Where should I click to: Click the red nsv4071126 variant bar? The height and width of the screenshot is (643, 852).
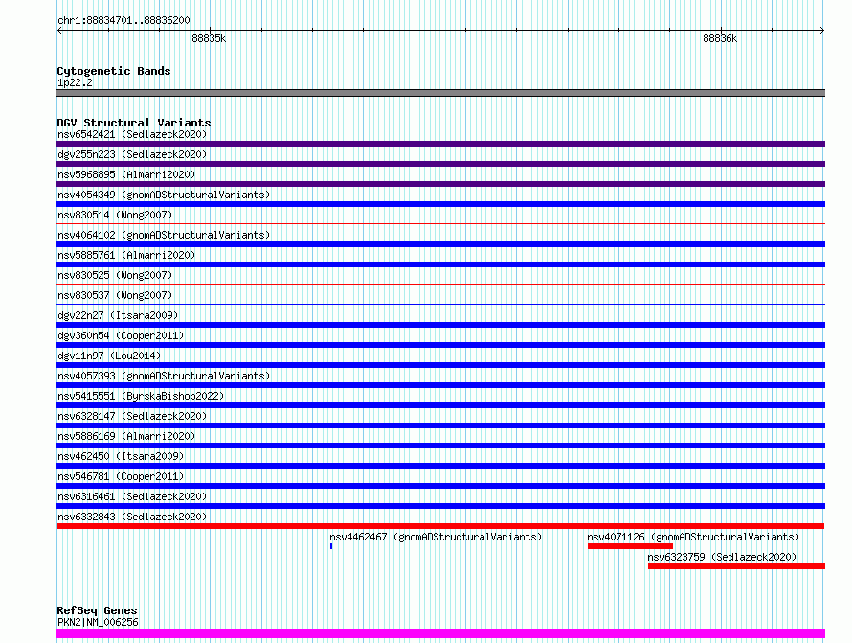click(630, 546)
